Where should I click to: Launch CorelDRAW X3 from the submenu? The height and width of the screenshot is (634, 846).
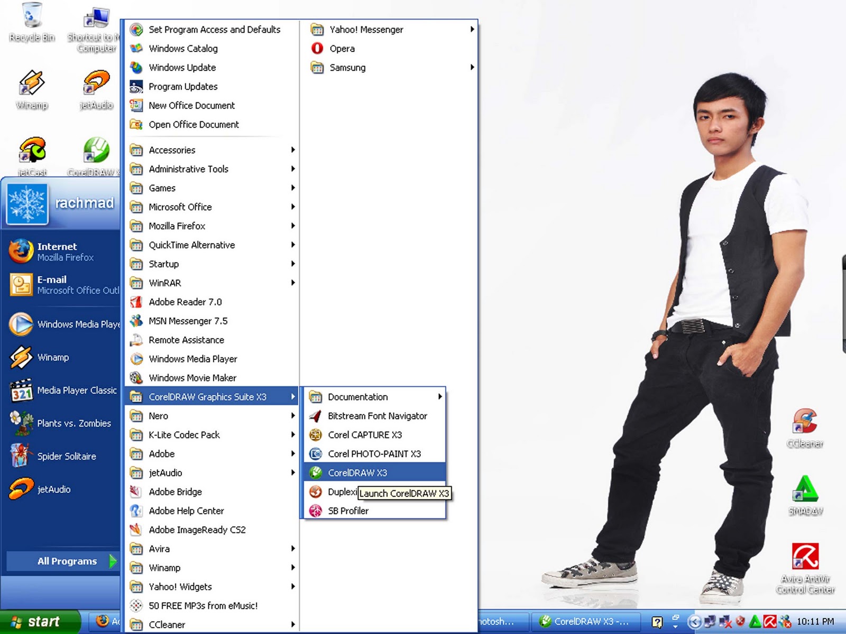(360, 472)
